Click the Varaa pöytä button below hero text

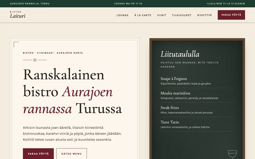click(38, 153)
